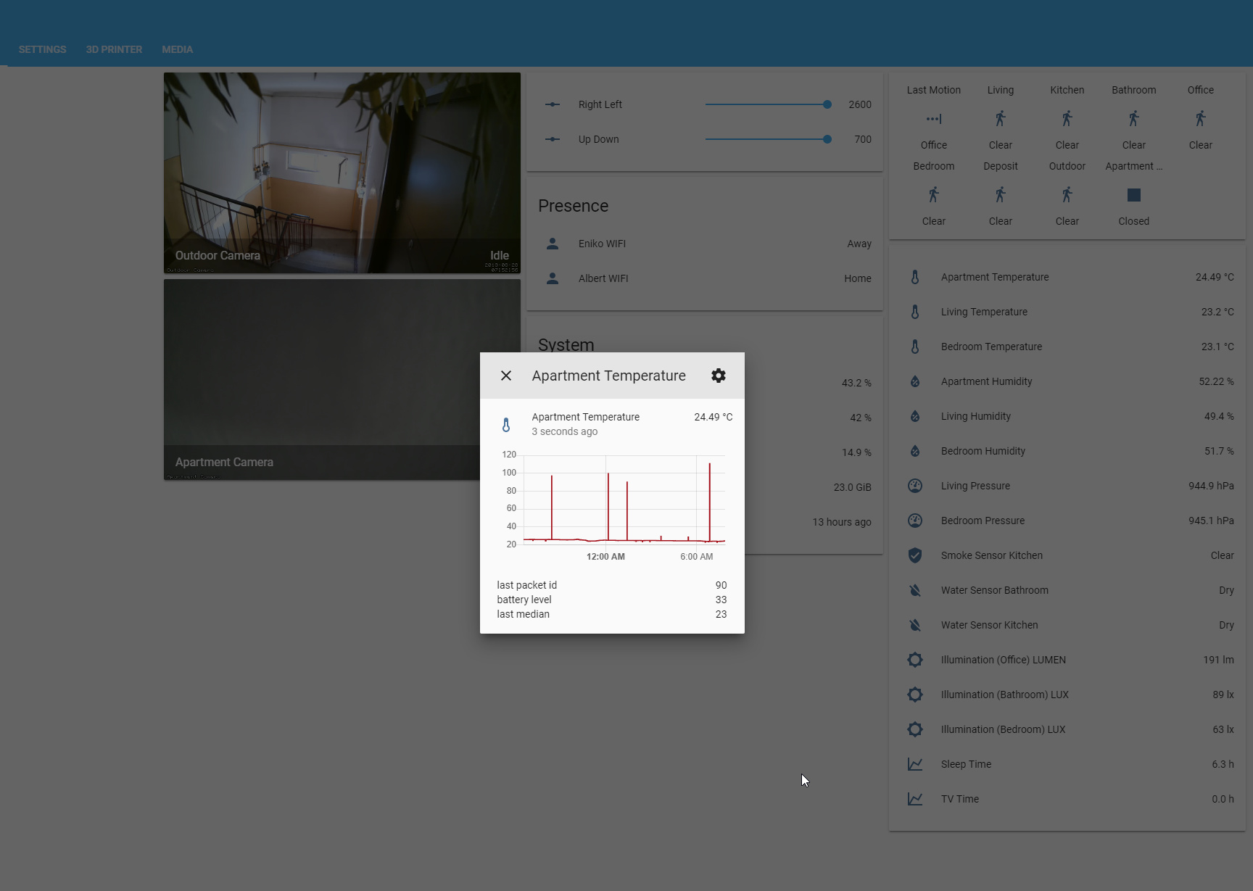Open the Bedroom Temperature entry

tap(991, 347)
